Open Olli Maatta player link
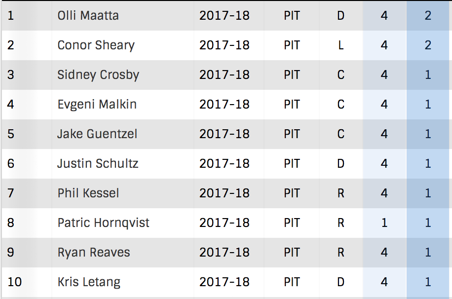The height and width of the screenshot is (299, 452). 88,16
